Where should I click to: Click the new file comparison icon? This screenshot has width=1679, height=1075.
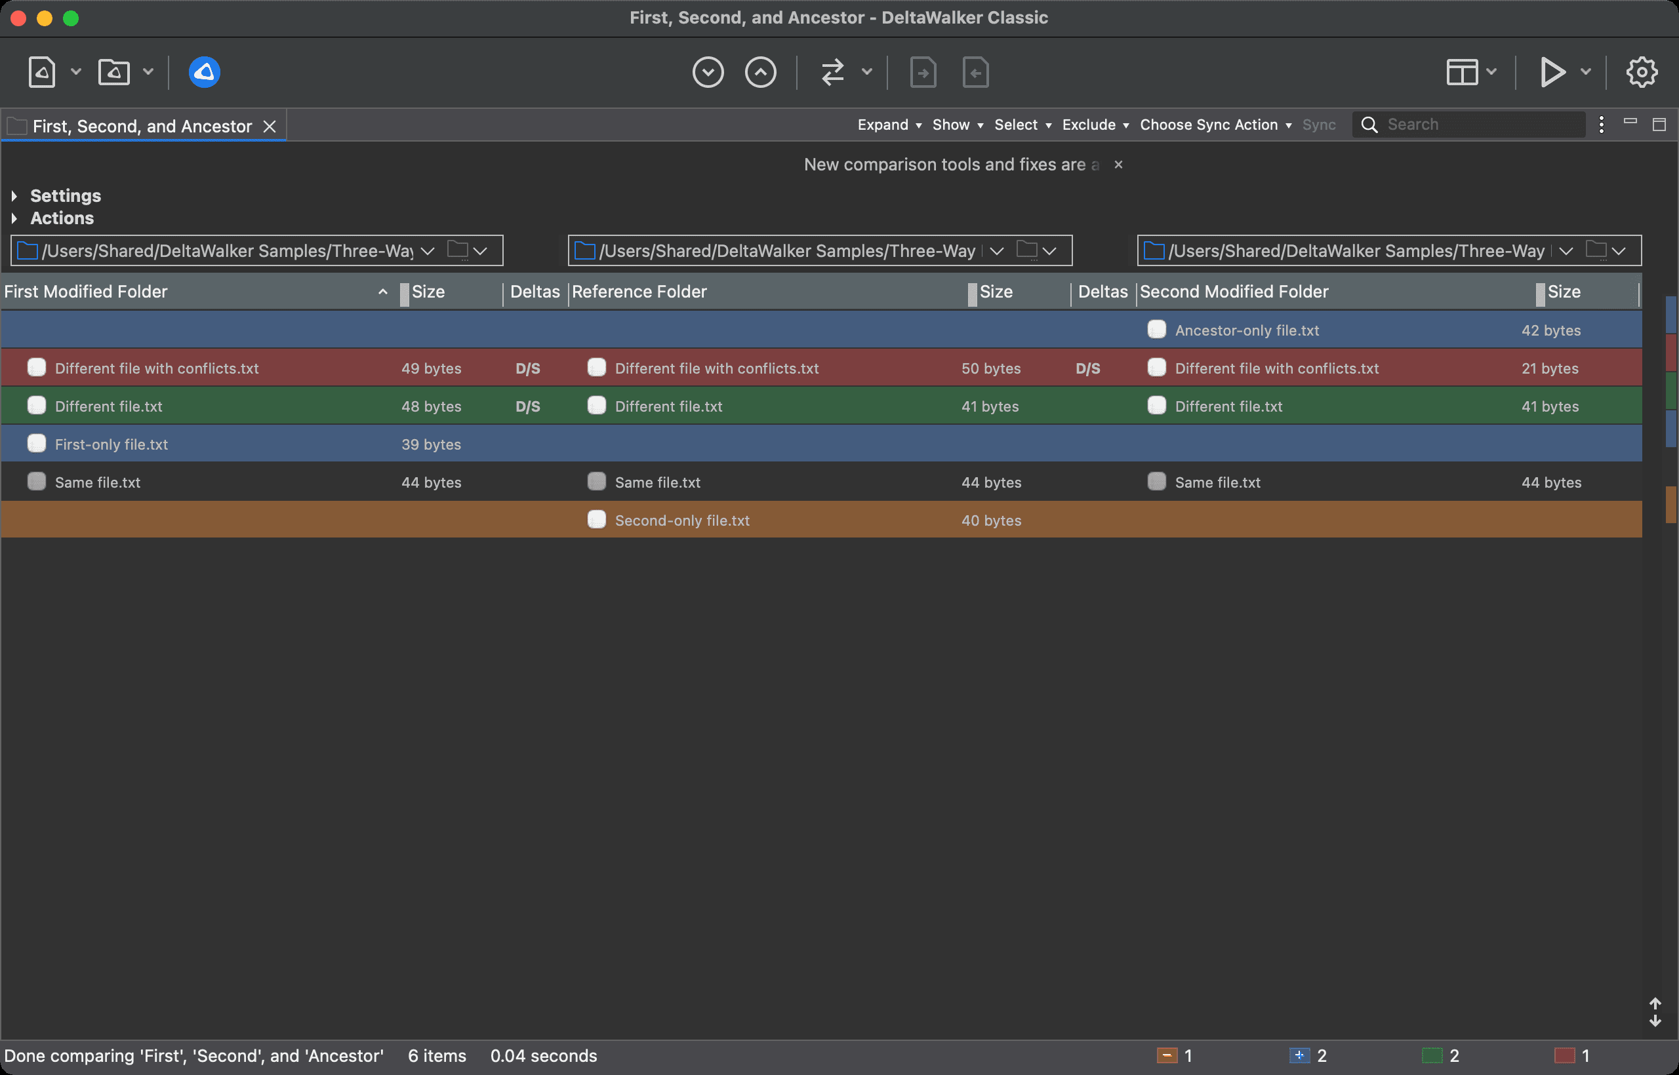tap(42, 72)
